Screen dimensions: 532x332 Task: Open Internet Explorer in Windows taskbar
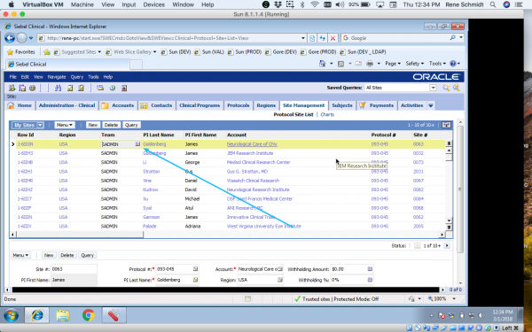coord(37,315)
